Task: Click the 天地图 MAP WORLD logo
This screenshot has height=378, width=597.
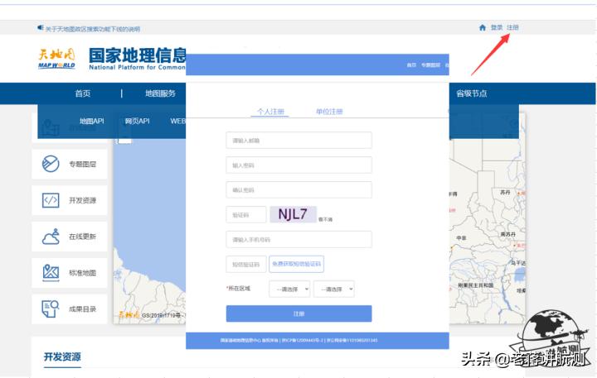Action: point(56,59)
